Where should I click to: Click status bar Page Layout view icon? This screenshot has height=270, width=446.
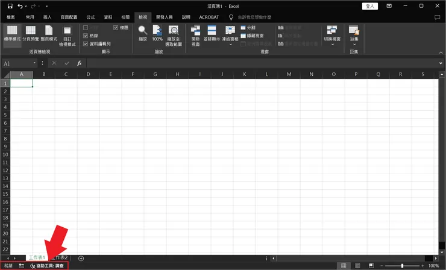[357, 266]
